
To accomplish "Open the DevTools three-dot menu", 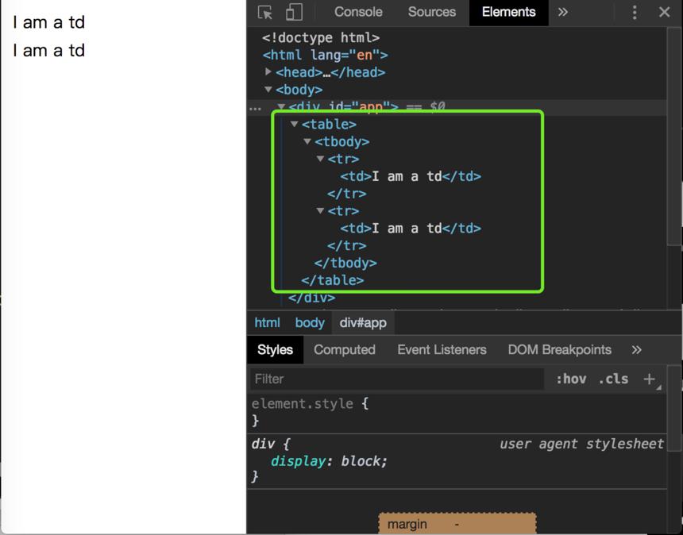I will 635,12.
